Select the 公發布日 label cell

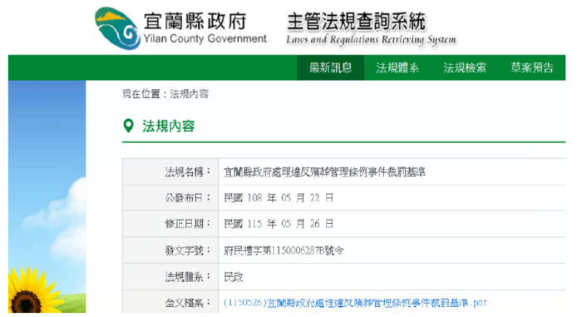pyautogui.click(x=170, y=198)
